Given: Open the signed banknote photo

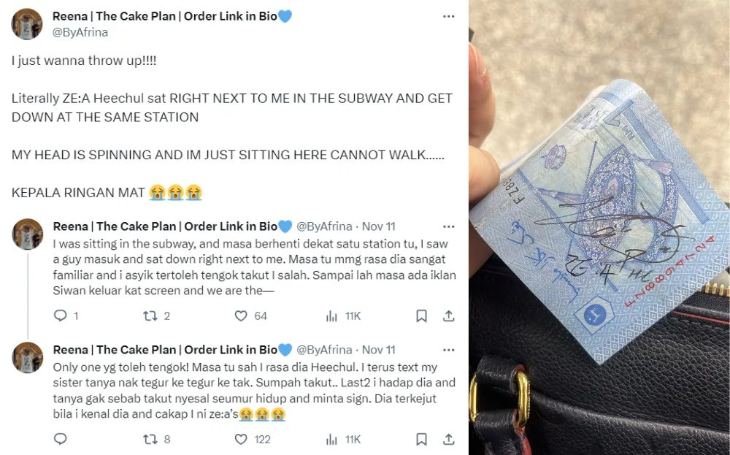Looking at the screenshot, I should click(599, 227).
